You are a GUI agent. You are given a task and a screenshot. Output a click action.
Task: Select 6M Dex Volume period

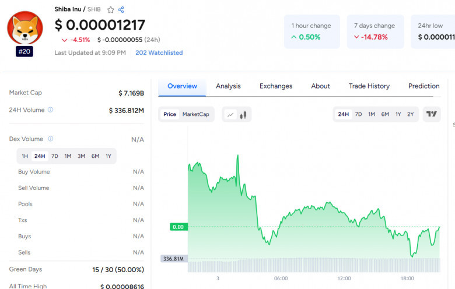96,156
